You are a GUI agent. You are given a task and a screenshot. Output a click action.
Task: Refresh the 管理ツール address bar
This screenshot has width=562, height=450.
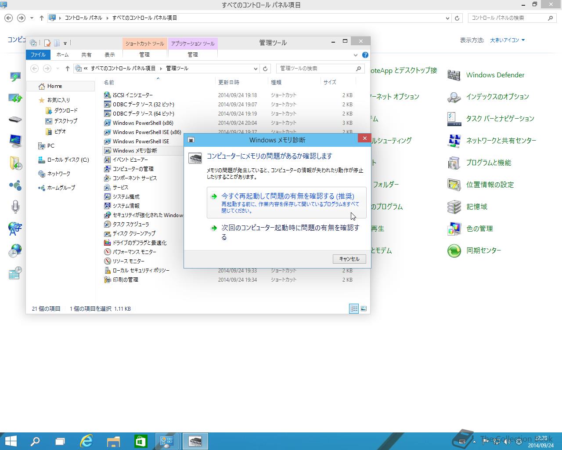pyautogui.click(x=265, y=69)
